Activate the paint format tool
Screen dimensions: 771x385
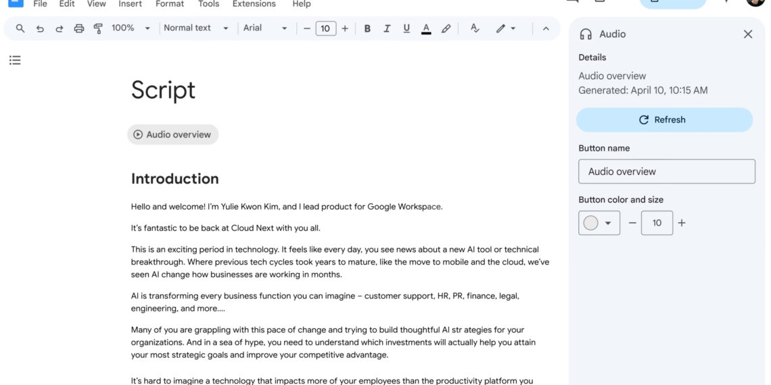(98, 28)
